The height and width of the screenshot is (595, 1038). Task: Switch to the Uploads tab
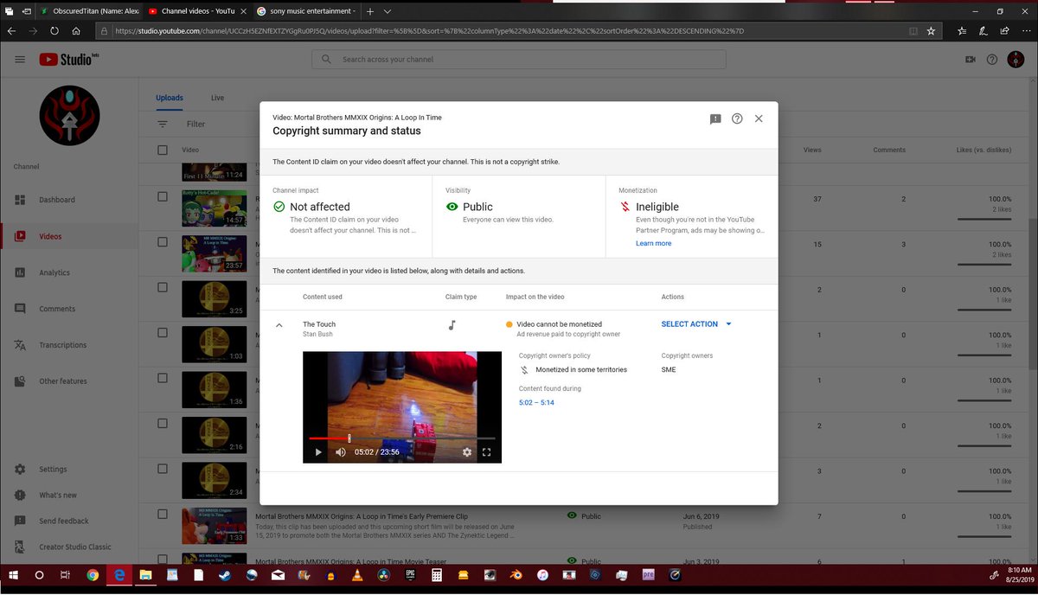click(170, 98)
